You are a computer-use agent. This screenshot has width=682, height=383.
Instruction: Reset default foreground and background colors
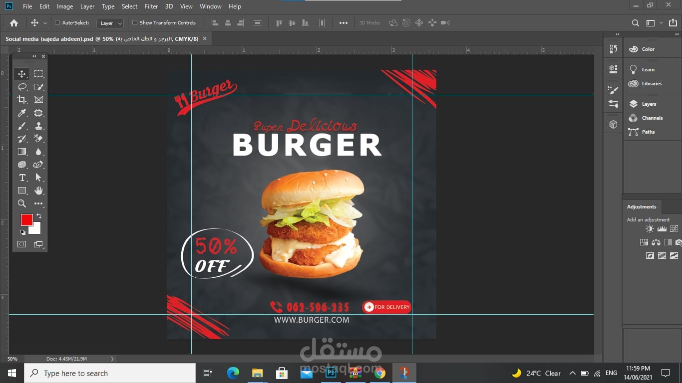tap(22, 232)
